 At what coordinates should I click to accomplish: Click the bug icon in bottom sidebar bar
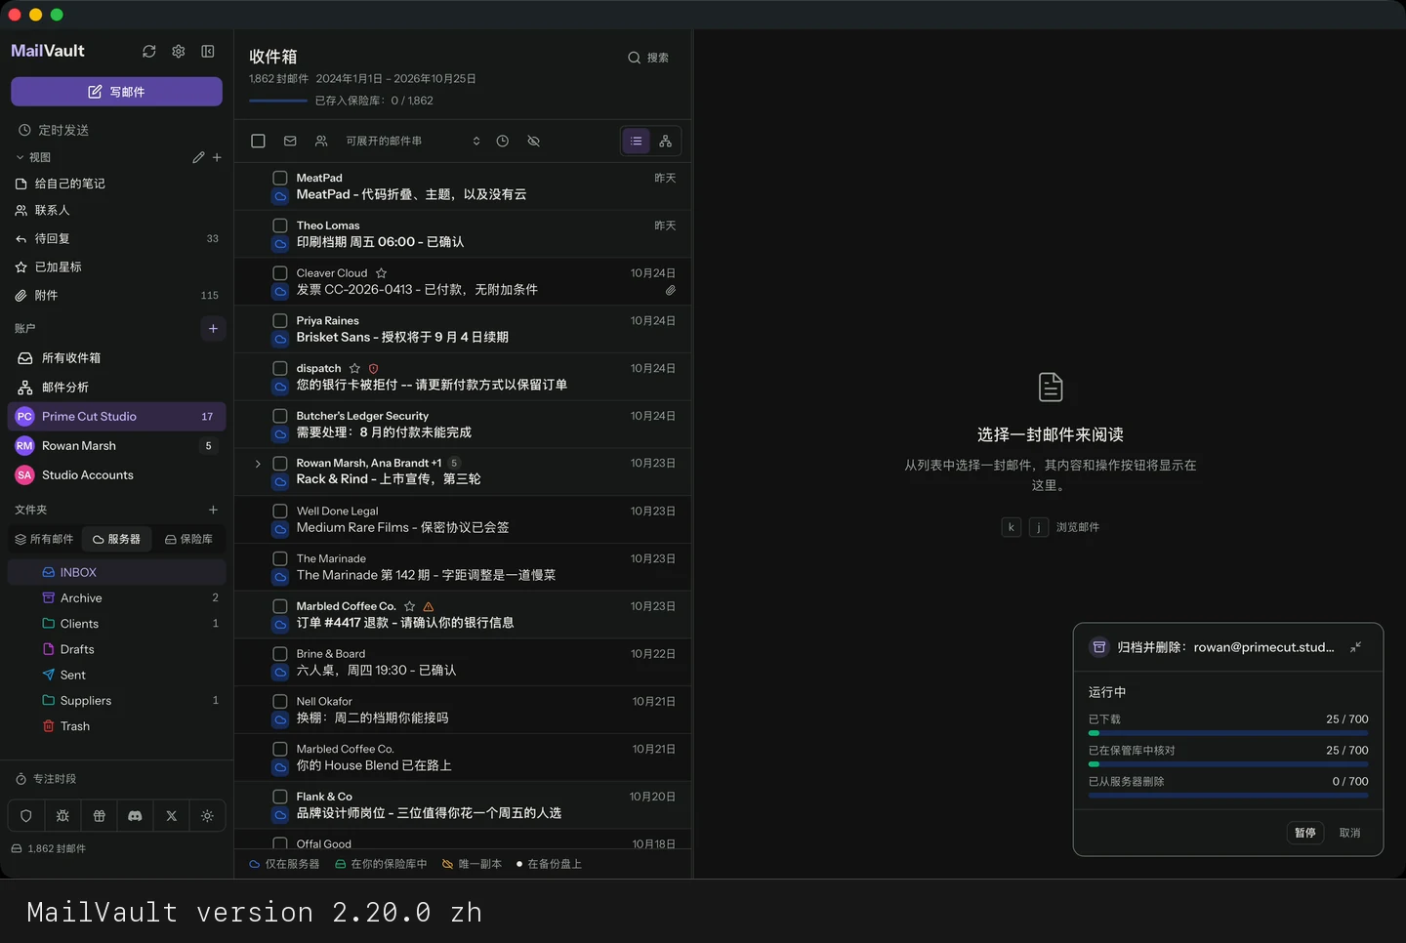click(x=62, y=816)
